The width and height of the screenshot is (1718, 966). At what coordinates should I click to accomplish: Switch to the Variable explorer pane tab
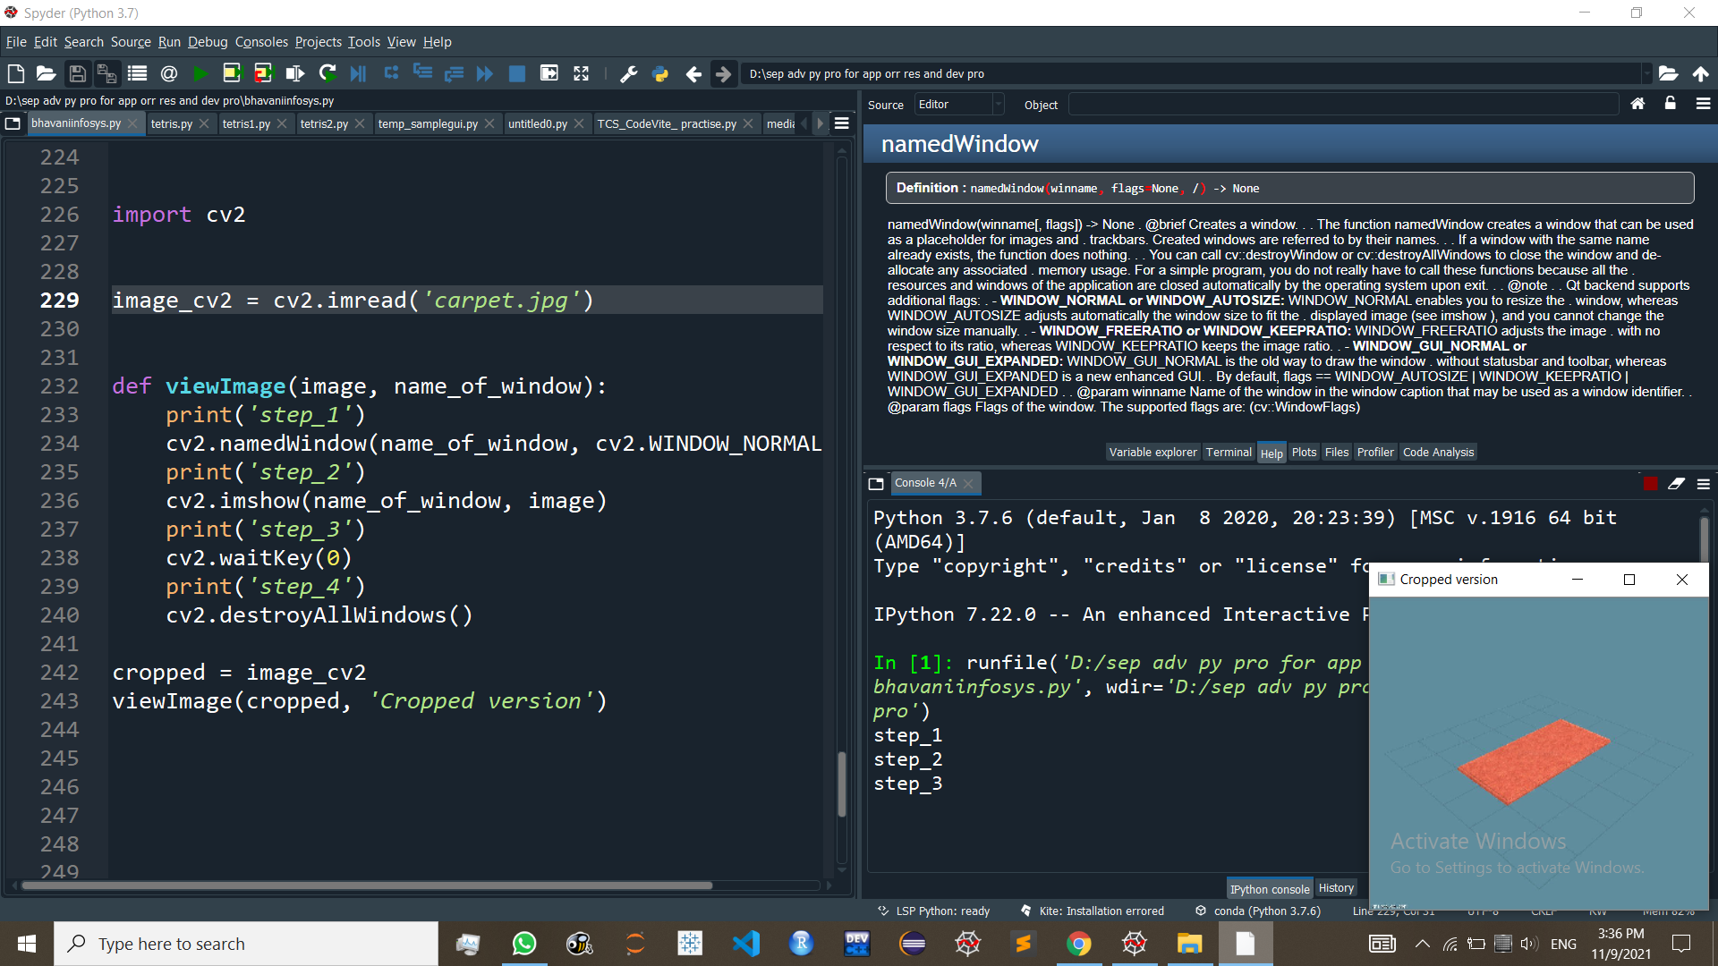[1152, 452]
